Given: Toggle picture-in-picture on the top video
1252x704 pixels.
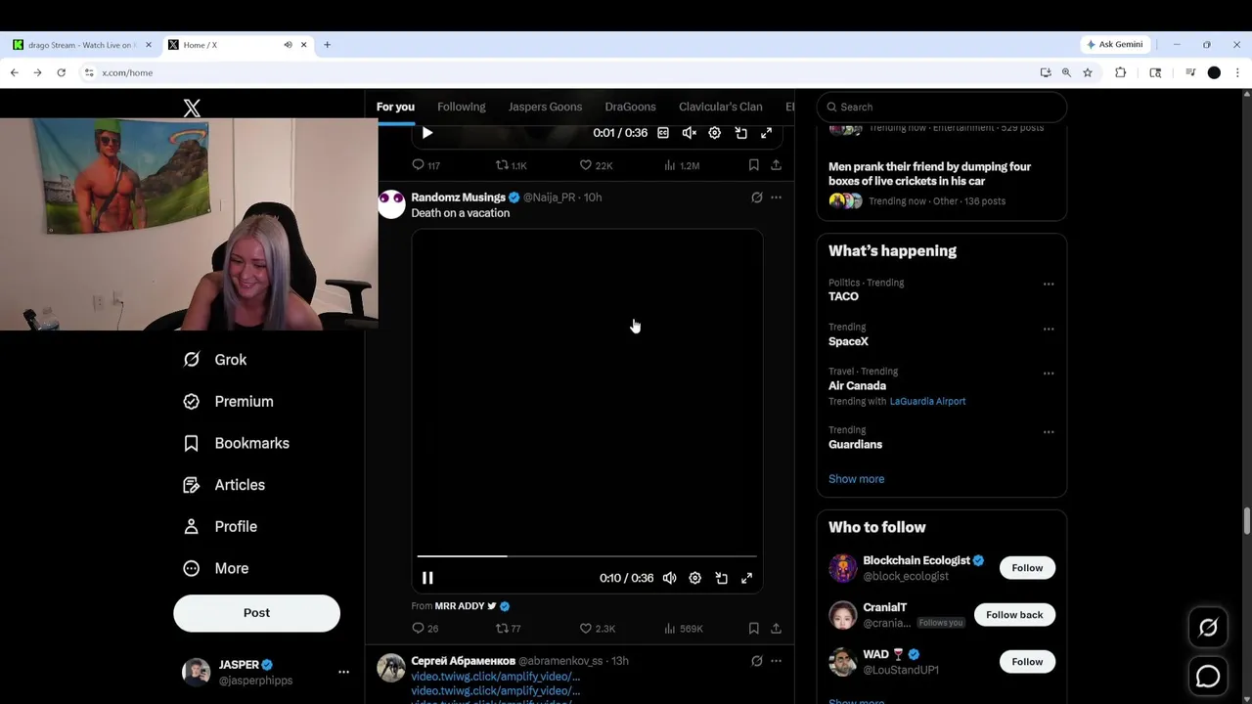Looking at the screenshot, I should point(740,133).
